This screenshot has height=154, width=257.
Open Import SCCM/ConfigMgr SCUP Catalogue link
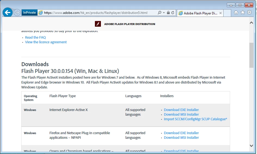(x=196, y=119)
